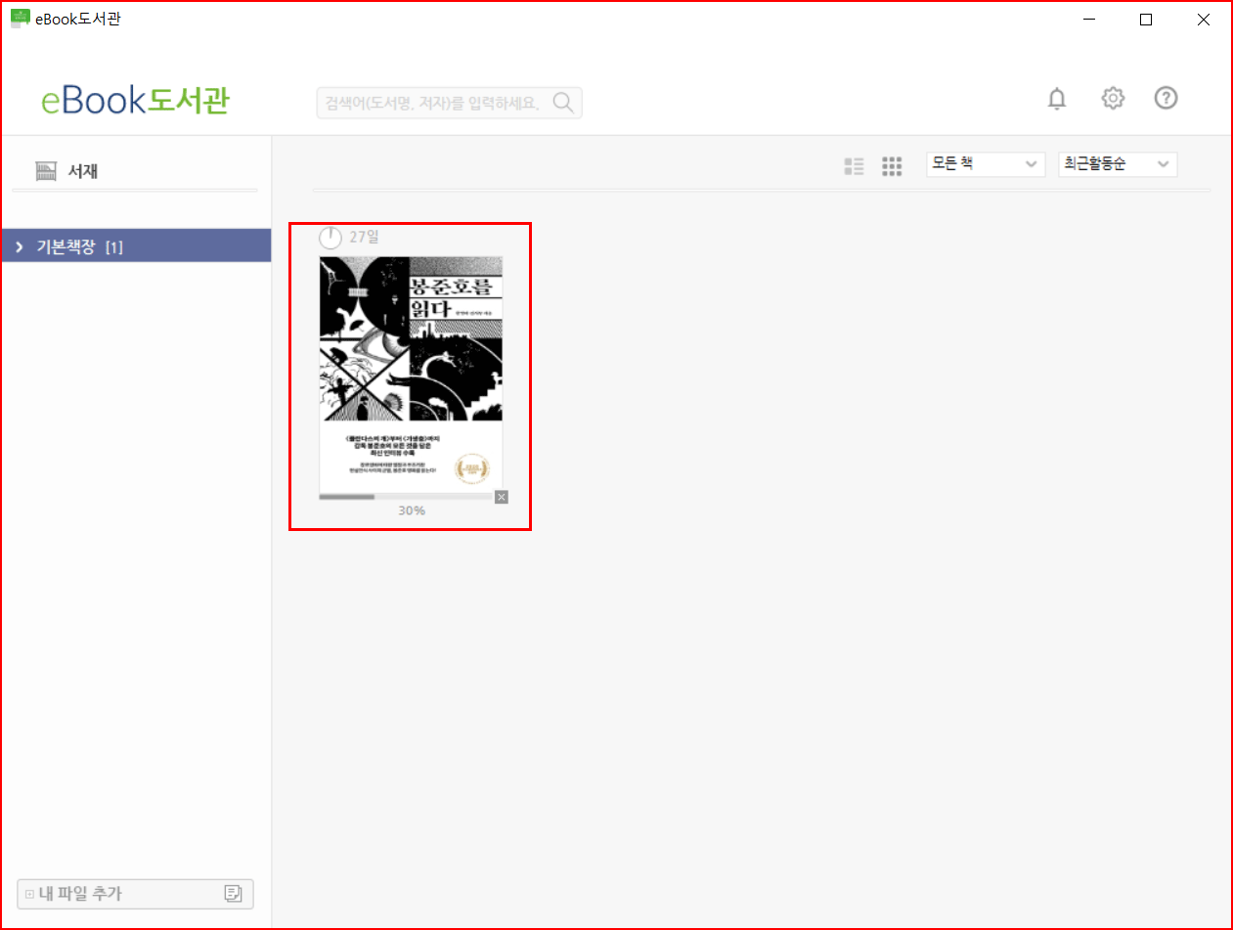Click the bookshelf 서재 icon

(46, 171)
